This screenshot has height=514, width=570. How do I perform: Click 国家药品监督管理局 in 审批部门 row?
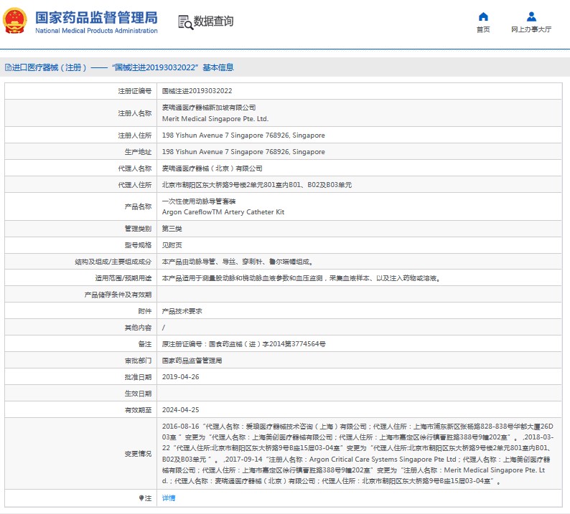pos(192,361)
